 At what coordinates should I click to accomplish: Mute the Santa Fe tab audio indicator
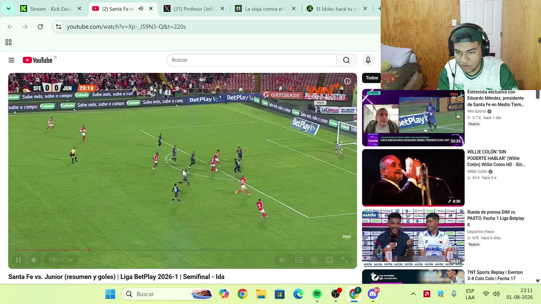141,9
